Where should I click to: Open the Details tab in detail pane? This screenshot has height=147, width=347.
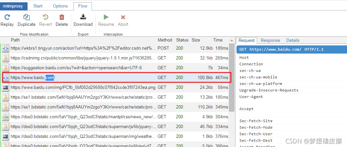point(293,40)
